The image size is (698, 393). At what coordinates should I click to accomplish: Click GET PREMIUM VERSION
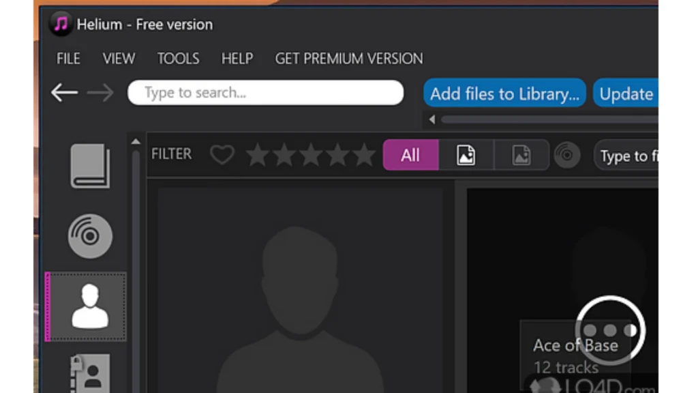(348, 59)
